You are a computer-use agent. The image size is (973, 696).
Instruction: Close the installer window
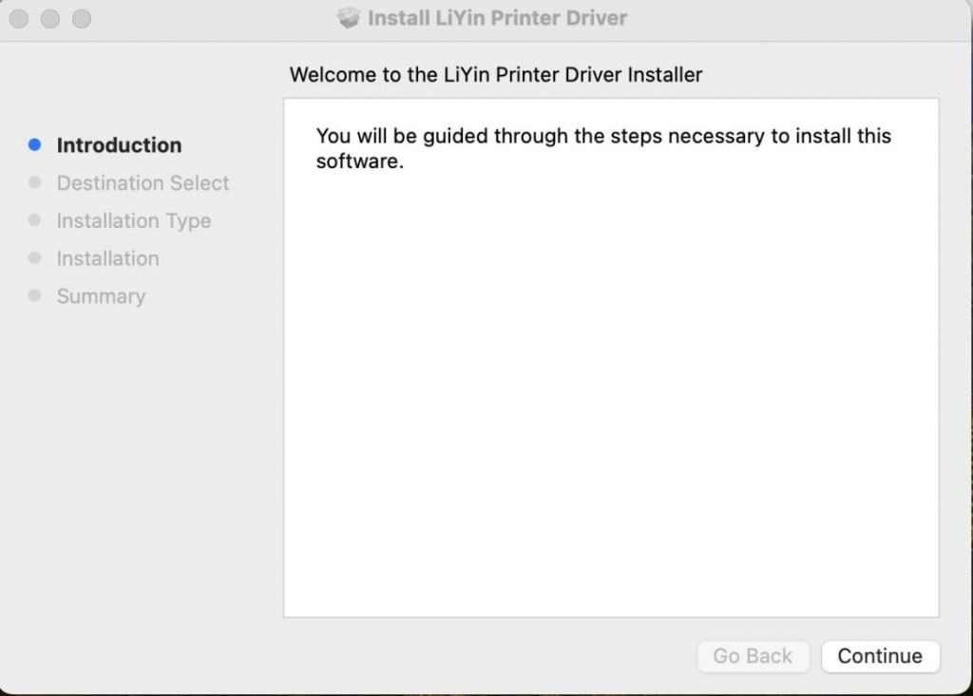click(x=19, y=19)
